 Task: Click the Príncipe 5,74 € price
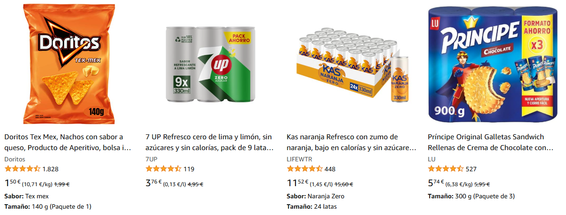point(436,183)
